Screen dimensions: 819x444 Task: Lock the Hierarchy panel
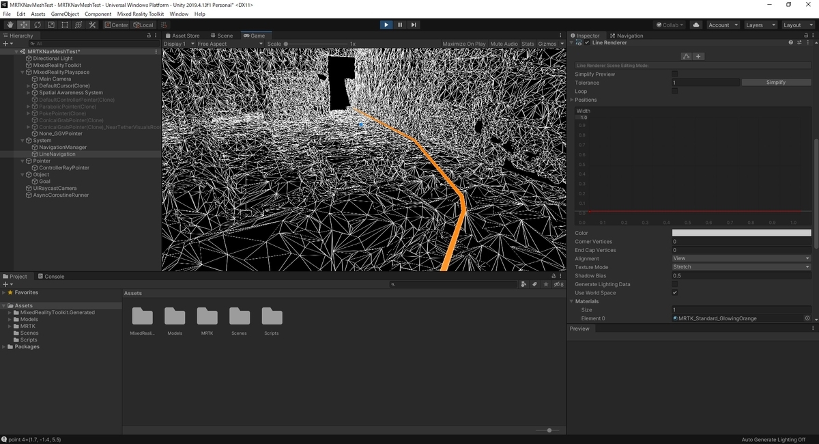(149, 36)
